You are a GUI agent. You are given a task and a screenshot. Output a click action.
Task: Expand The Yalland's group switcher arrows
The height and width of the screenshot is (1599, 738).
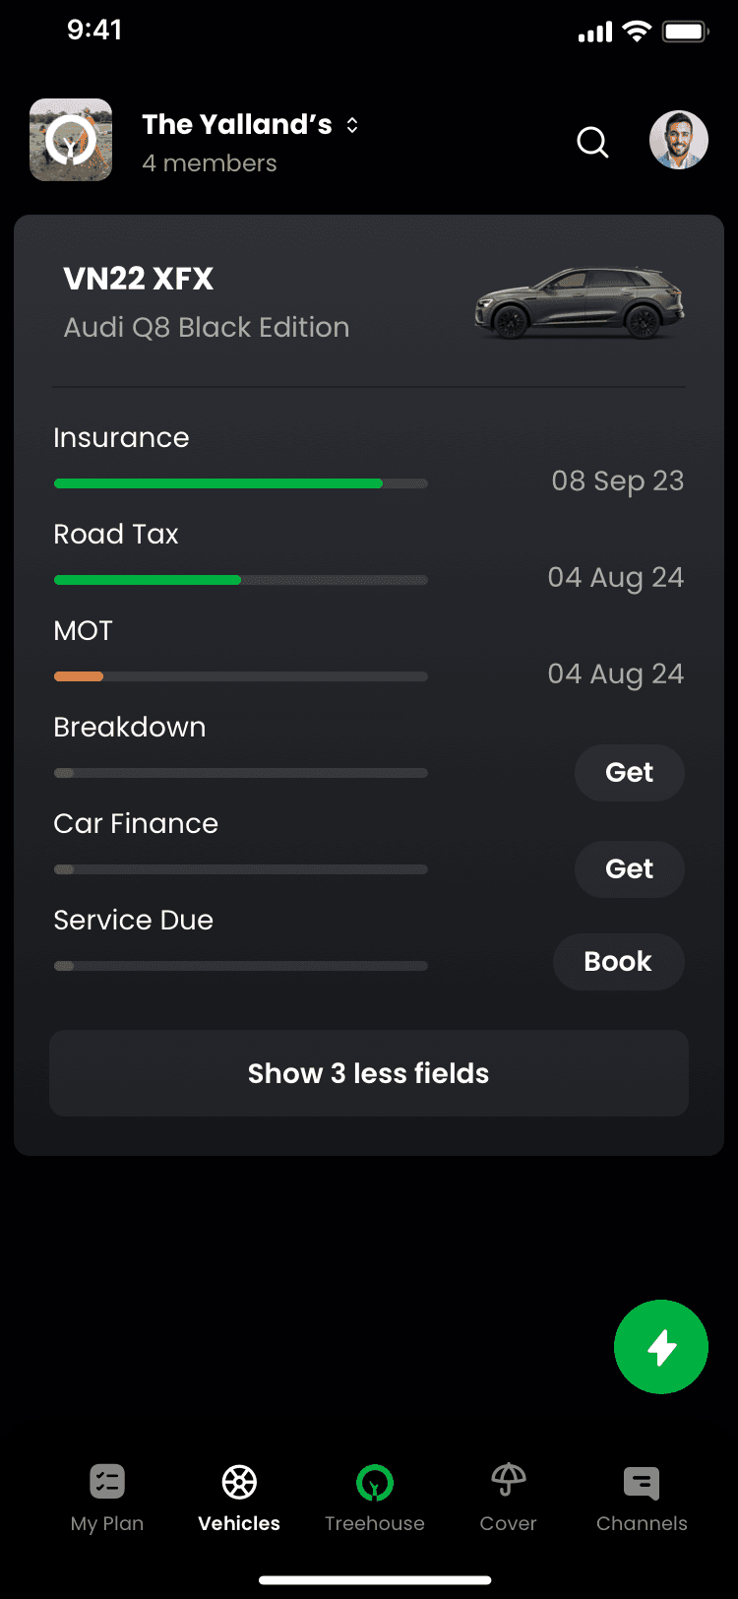coord(352,125)
